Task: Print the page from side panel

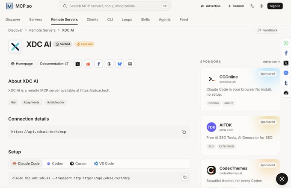Action: (x=286, y=93)
